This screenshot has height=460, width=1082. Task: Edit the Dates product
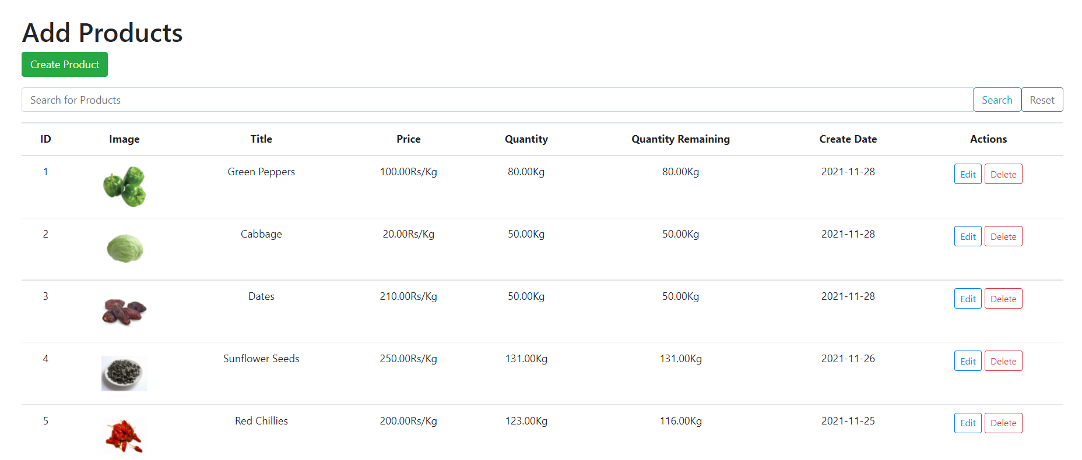click(x=968, y=298)
